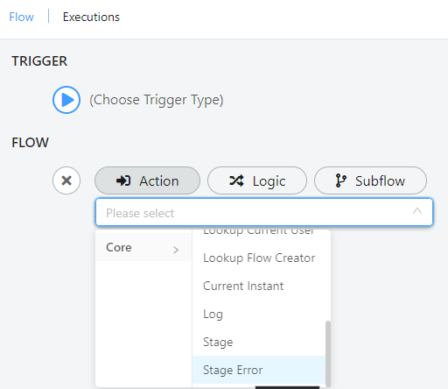Choose Current Instant option
The image size is (448, 389).
[259, 286]
